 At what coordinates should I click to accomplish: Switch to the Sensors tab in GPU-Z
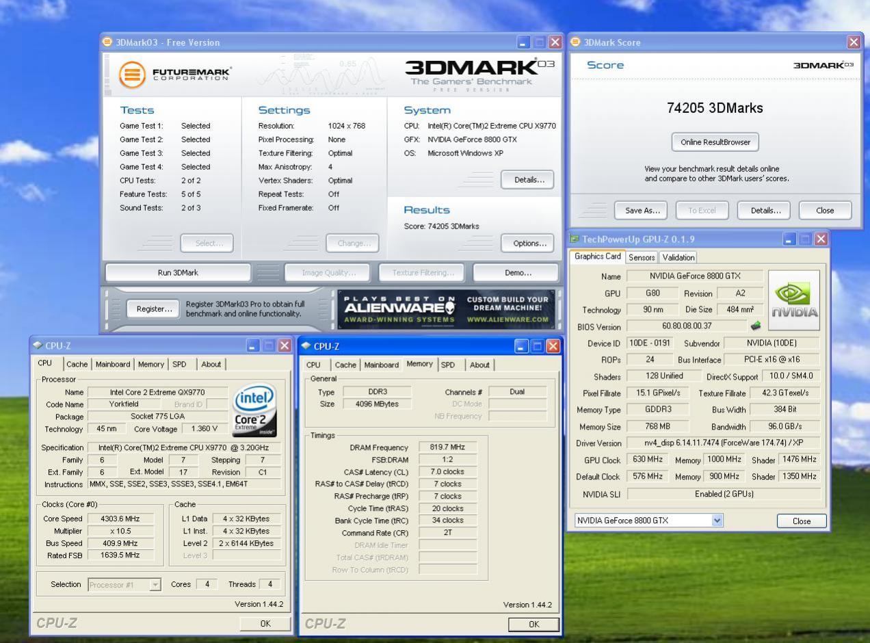(642, 257)
